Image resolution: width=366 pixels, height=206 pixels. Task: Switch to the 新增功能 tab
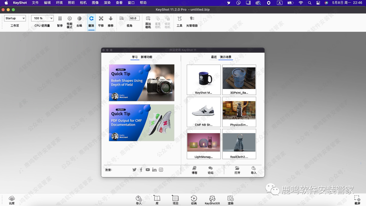pos(146,57)
